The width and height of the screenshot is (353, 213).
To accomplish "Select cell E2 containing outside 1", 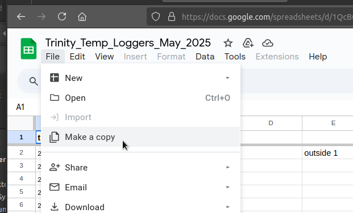I will (x=327, y=153).
